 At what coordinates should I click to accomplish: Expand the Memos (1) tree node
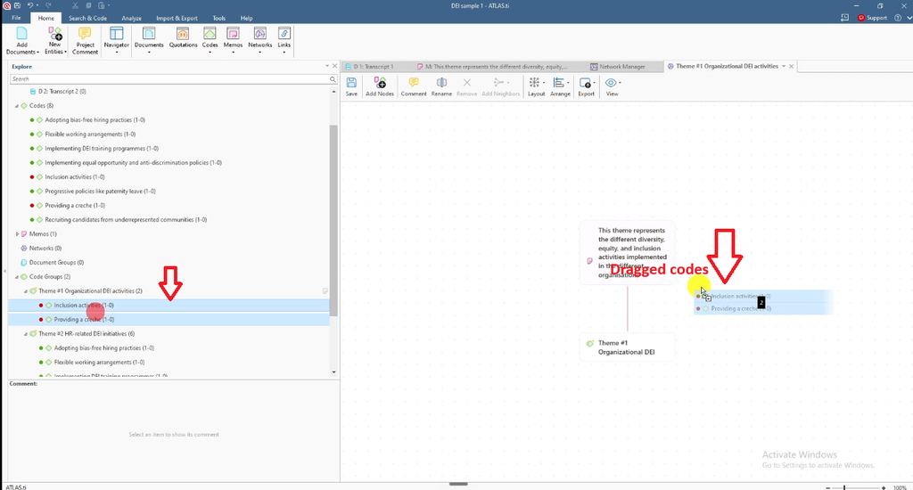point(17,234)
